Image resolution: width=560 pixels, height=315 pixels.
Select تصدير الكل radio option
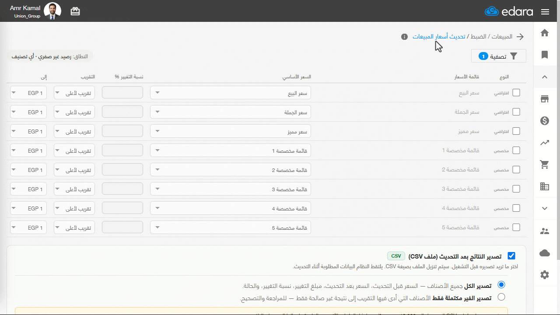pyautogui.click(x=501, y=285)
